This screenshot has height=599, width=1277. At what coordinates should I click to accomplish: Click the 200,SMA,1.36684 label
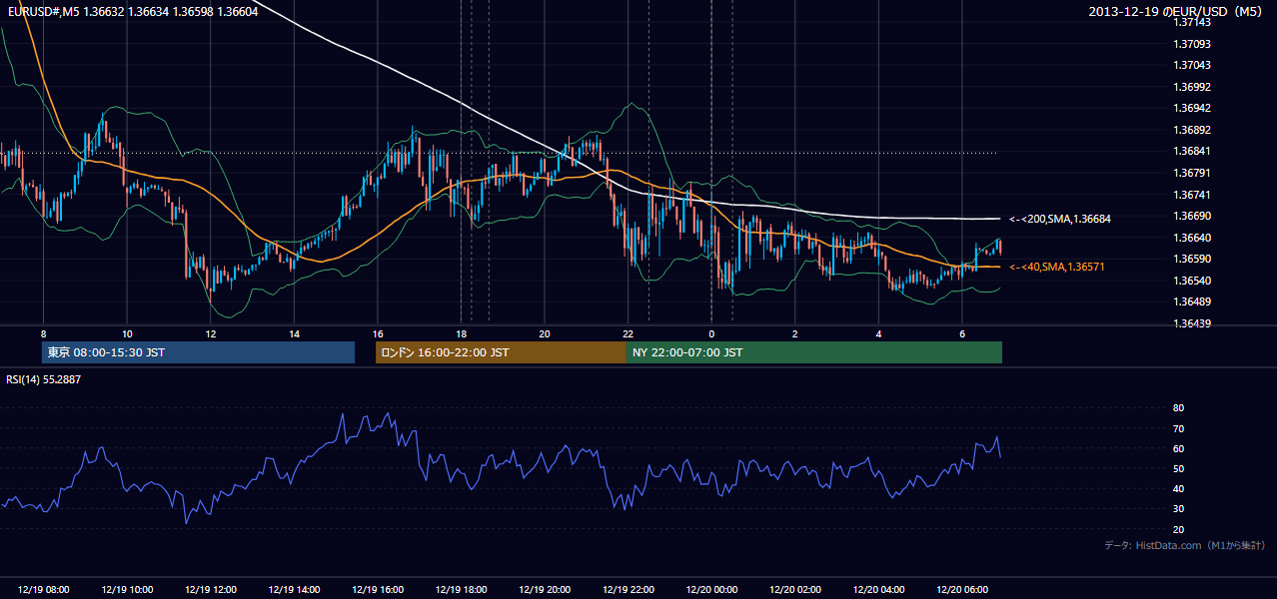1059,219
